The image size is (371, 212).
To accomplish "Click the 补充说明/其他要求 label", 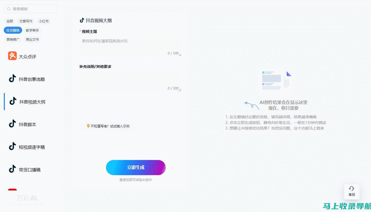I will coord(95,67).
